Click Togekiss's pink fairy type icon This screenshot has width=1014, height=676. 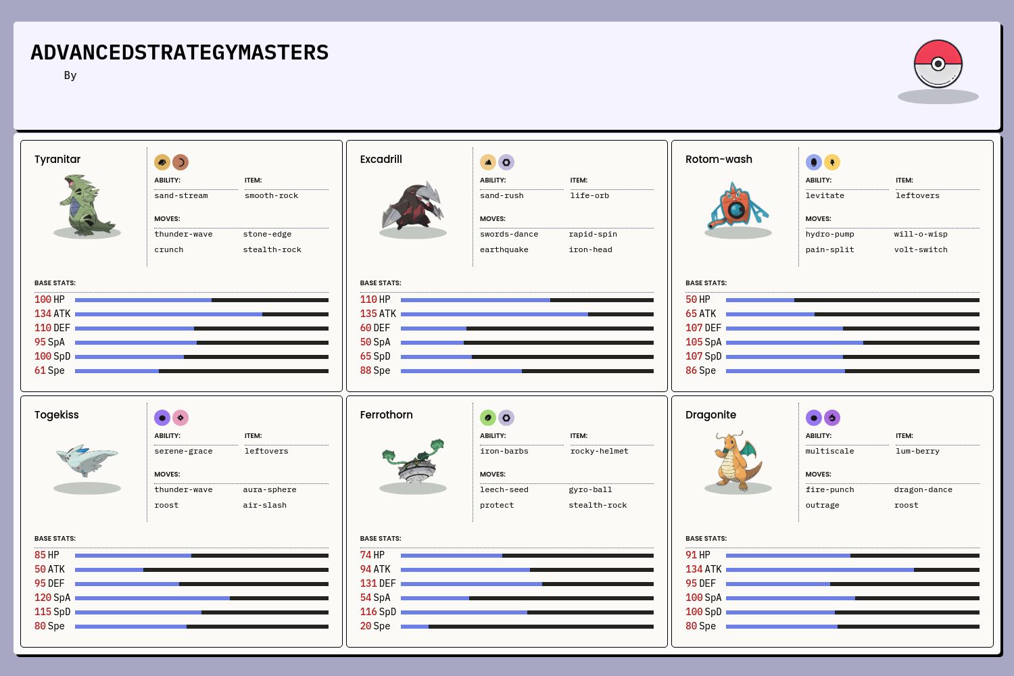pyautogui.click(x=180, y=418)
